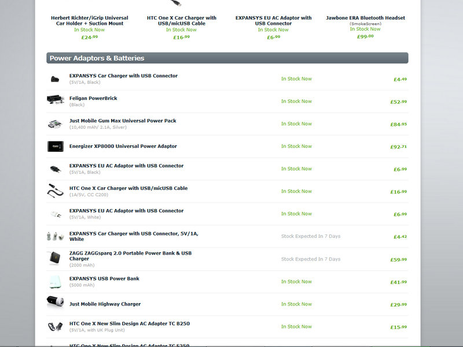This screenshot has width=463, height=347.
Task: Click the £99.00 price under Jawbone ERA
Action: [366, 36]
